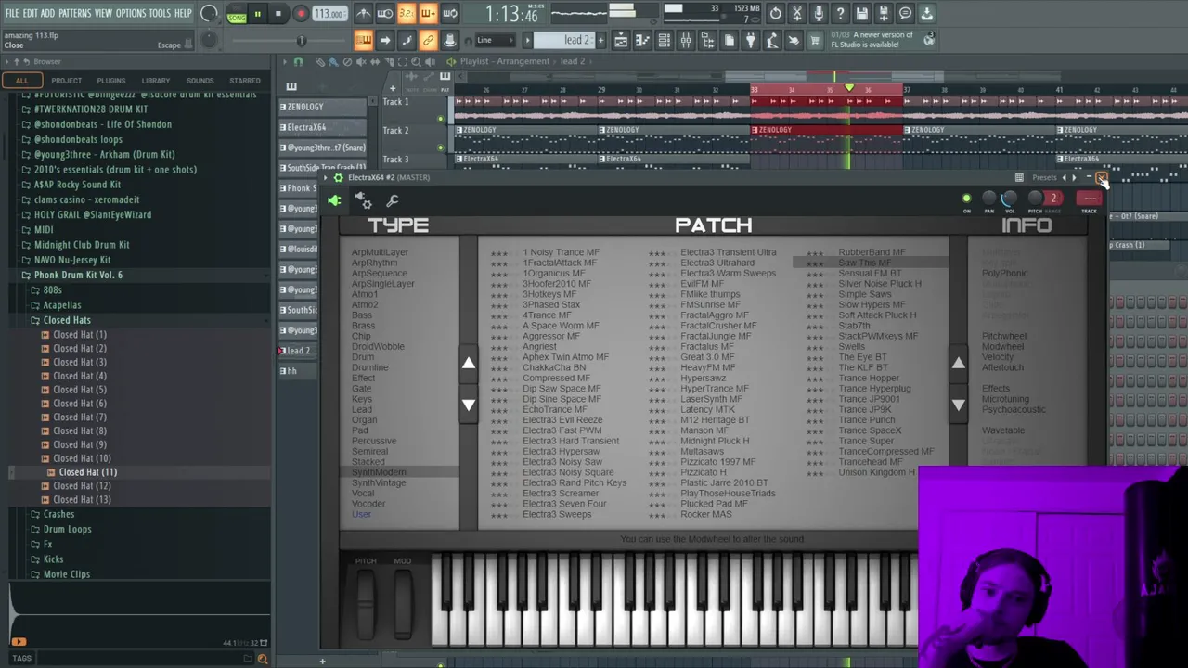Click the ElectraX PAN knob
Screen dimensions: 1188x668
[x=988, y=199]
